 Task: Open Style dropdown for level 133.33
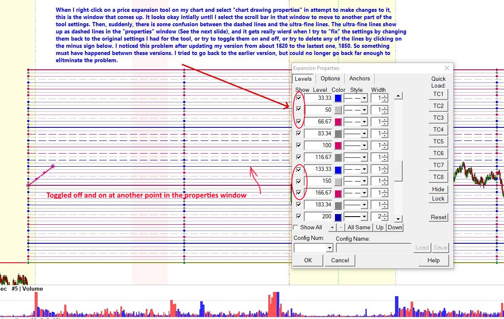364,169
